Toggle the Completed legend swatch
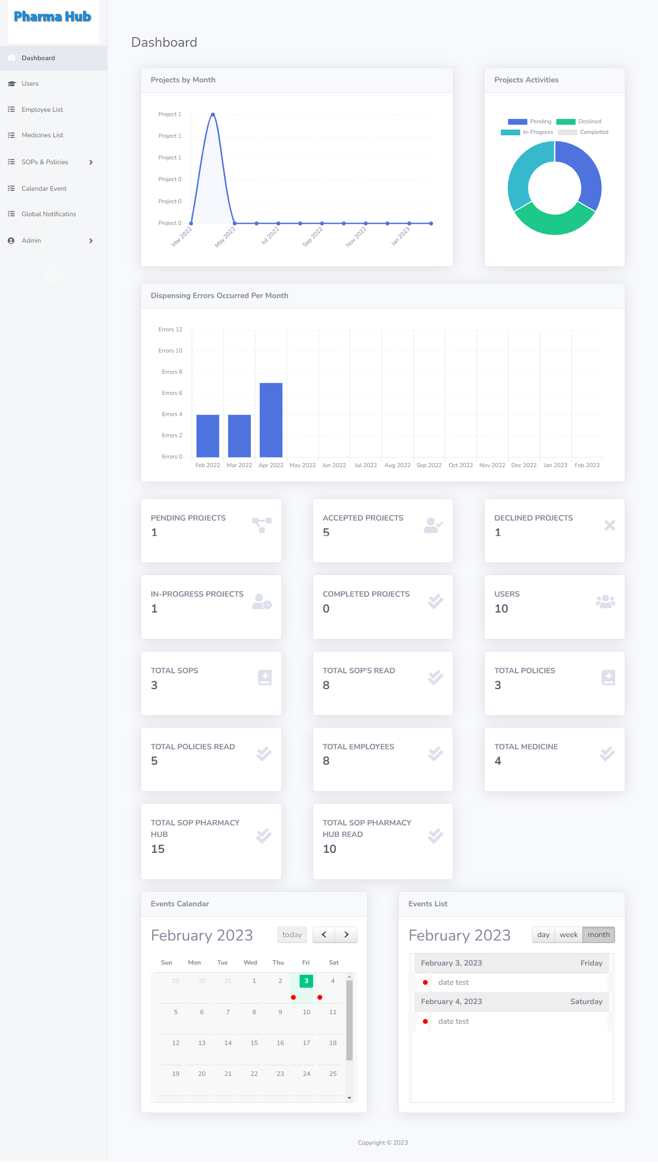Viewport: 658px width, 1163px height. coord(567,132)
